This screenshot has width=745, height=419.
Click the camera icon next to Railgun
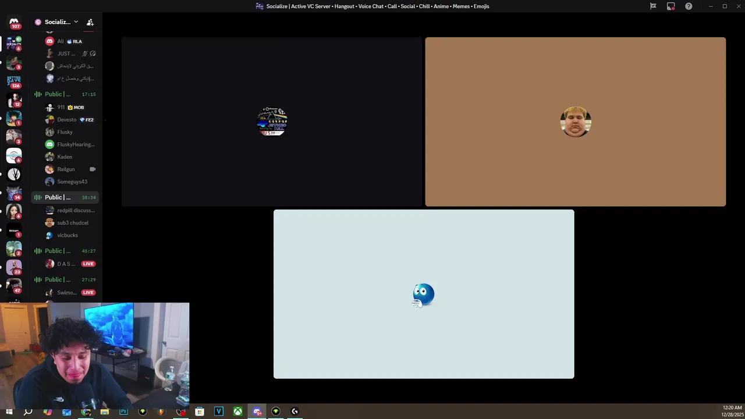[93, 169]
